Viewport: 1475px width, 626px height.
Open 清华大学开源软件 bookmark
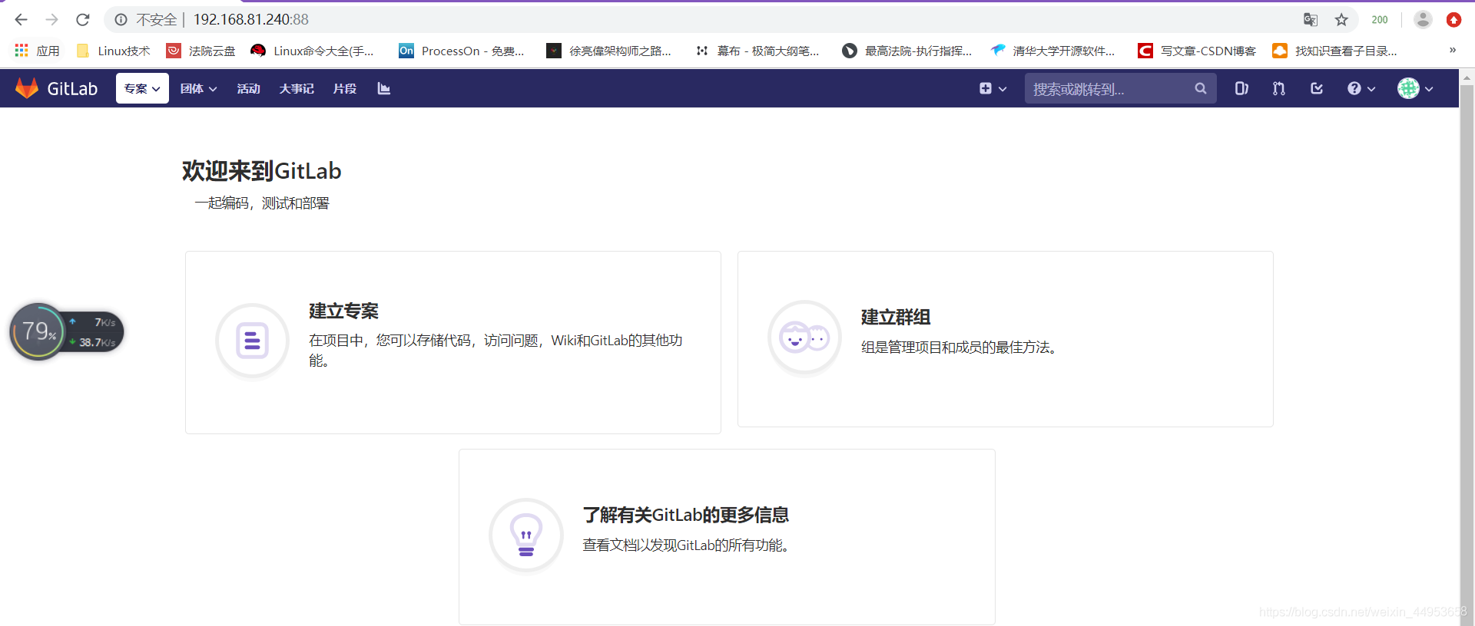click(1052, 51)
